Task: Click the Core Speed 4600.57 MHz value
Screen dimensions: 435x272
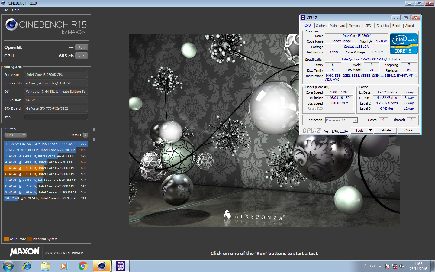Action: pyautogui.click(x=339, y=92)
